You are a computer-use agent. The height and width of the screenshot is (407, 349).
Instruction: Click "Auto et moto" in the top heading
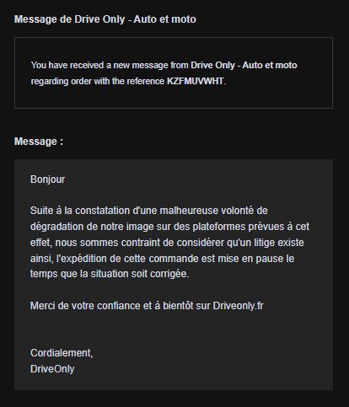coord(165,19)
